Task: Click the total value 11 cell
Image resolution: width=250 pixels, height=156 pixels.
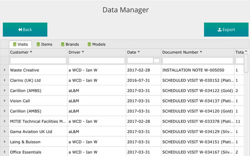Action: (239, 121)
